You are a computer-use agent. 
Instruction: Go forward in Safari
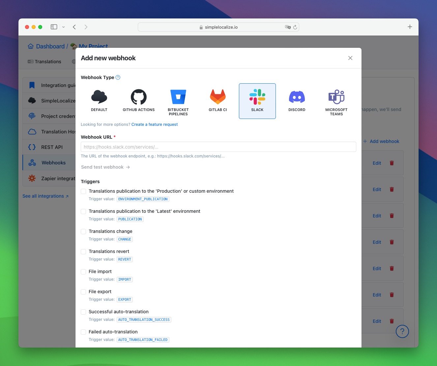coord(86,27)
